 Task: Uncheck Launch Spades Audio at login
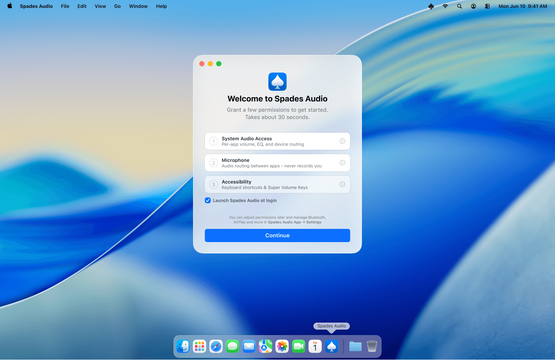click(x=208, y=200)
